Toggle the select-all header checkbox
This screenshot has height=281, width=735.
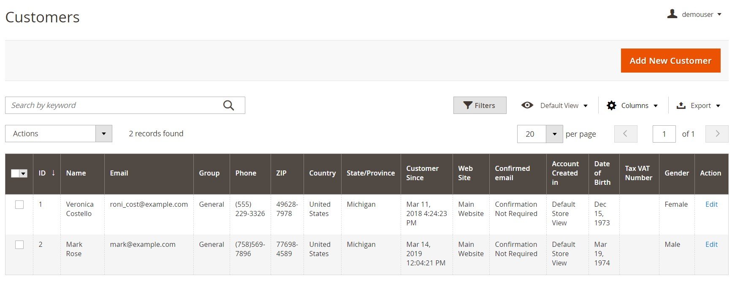(x=15, y=173)
